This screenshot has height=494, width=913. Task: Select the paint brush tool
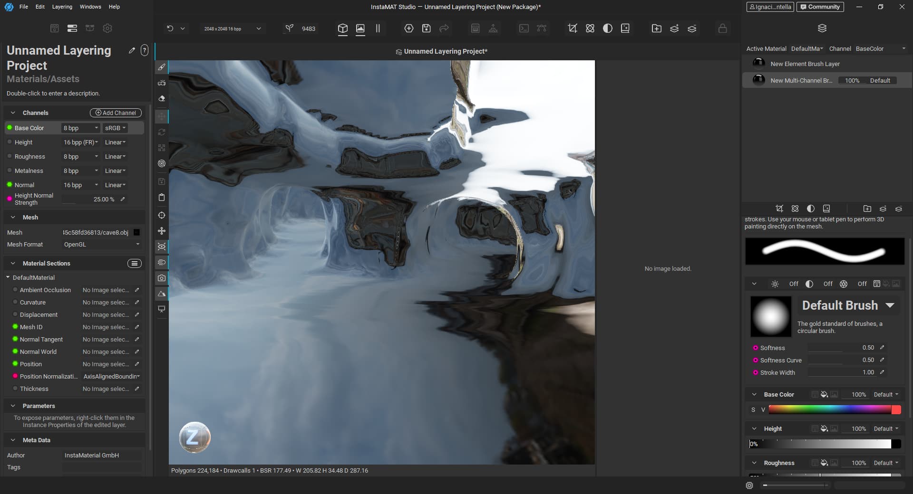point(162,67)
